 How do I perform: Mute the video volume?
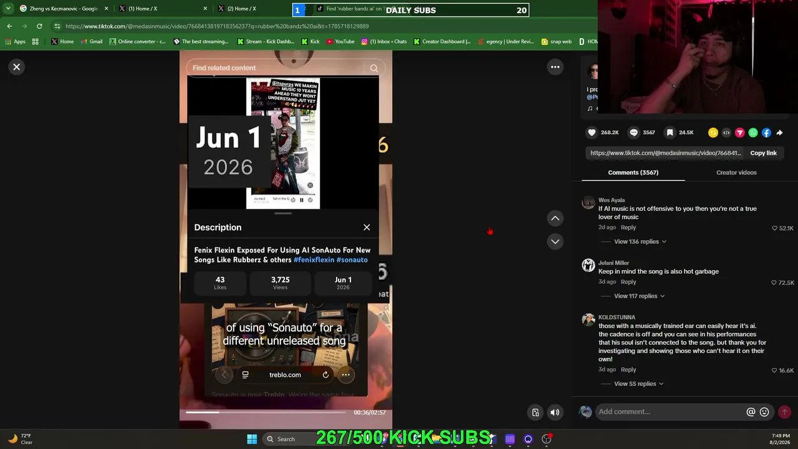pyautogui.click(x=554, y=412)
